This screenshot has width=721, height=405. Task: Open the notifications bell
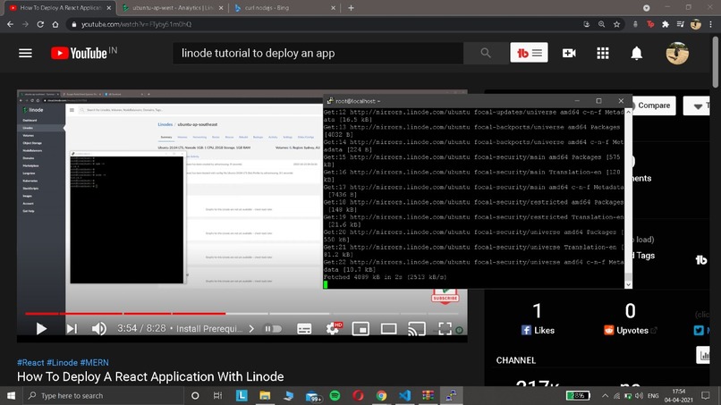636,54
